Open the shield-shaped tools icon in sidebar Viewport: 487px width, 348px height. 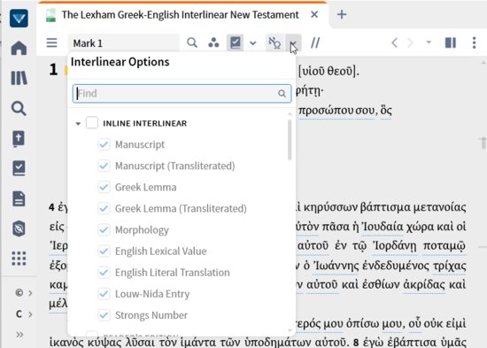click(19, 228)
